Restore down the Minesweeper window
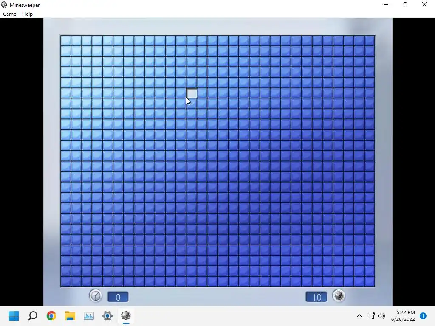Image resolution: width=435 pixels, height=326 pixels. [405, 4]
